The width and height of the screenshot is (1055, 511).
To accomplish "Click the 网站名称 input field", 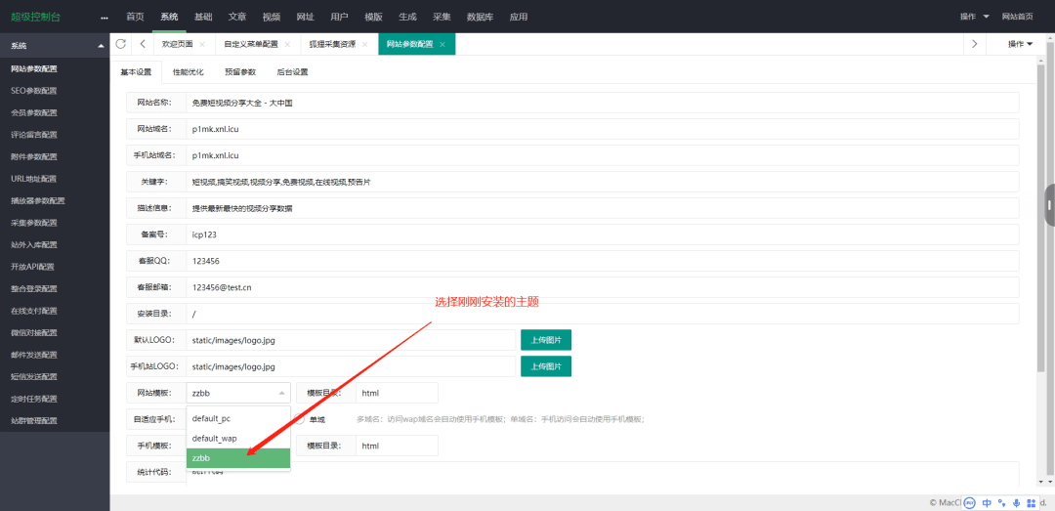I will point(601,103).
